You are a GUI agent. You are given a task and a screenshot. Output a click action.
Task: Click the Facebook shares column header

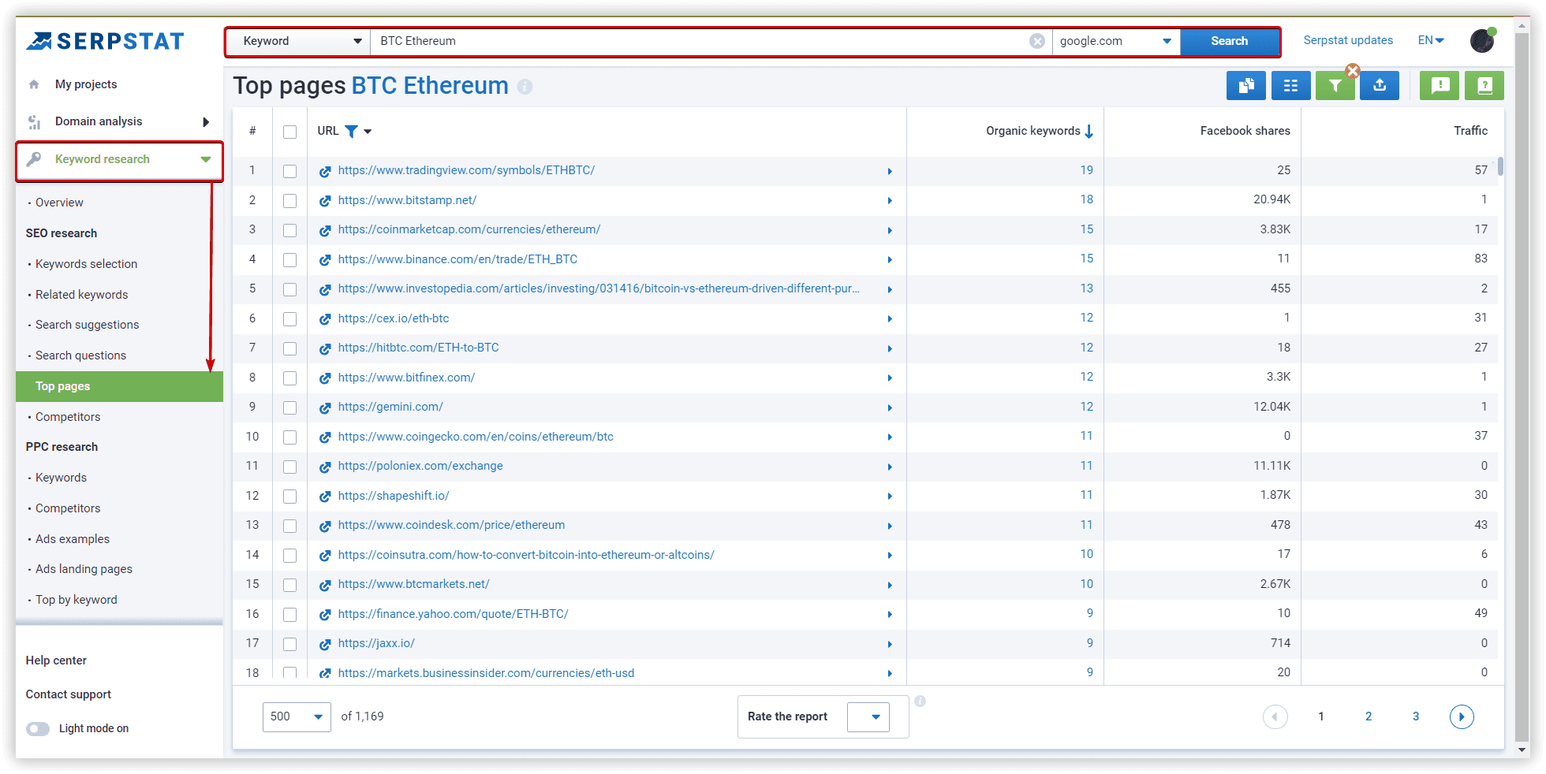[1245, 131]
